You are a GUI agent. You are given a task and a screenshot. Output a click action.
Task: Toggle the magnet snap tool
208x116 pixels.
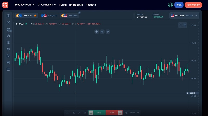tap(84, 113)
